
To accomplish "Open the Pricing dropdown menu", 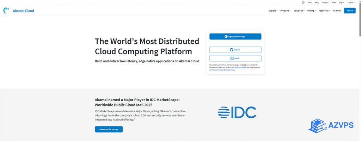I will pos(311,11).
